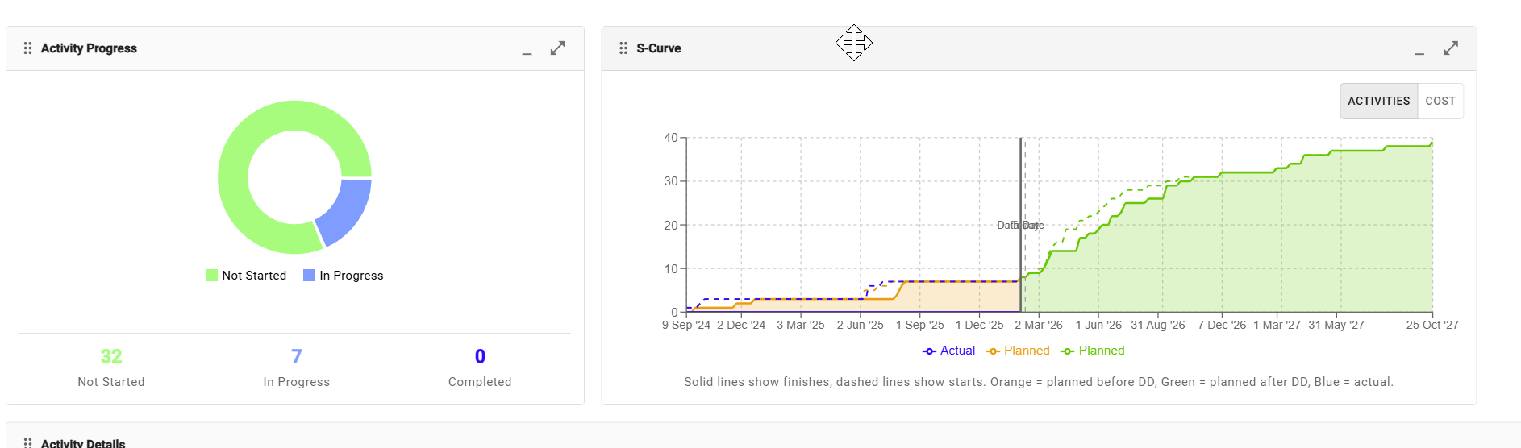The width and height of the screenshot is (1521, 448).
Task: Expand Activity Progress panel to fullscreen
Action: click(x=557, y=48)
